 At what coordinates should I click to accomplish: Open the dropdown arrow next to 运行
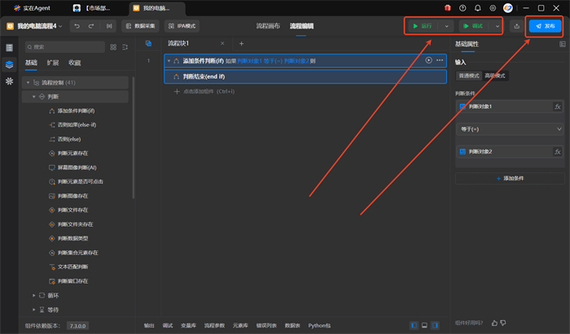pyautogui.click(x=446, y=26)
